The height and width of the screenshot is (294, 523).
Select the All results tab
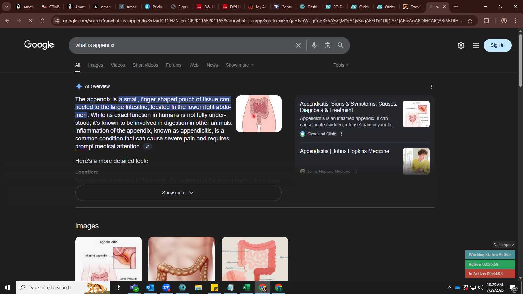[78, 65]
